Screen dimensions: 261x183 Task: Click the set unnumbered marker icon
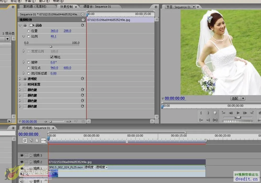(x=215, y=113)
